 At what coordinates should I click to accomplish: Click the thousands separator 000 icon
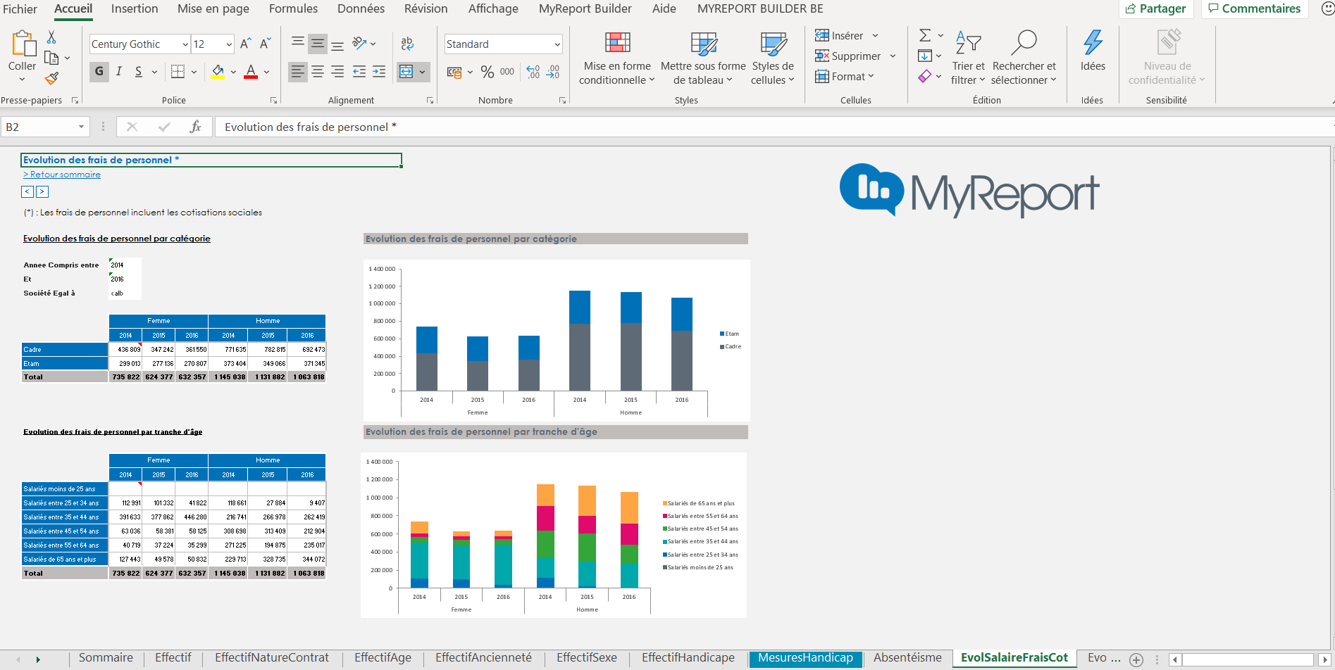pyautogui.click(x=507, y=72)
